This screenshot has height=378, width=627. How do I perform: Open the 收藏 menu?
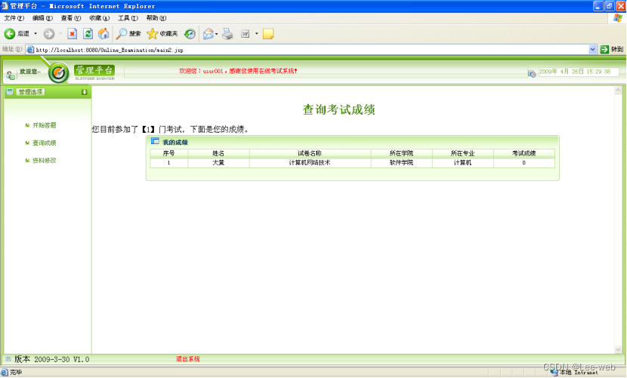pos(99,18)
